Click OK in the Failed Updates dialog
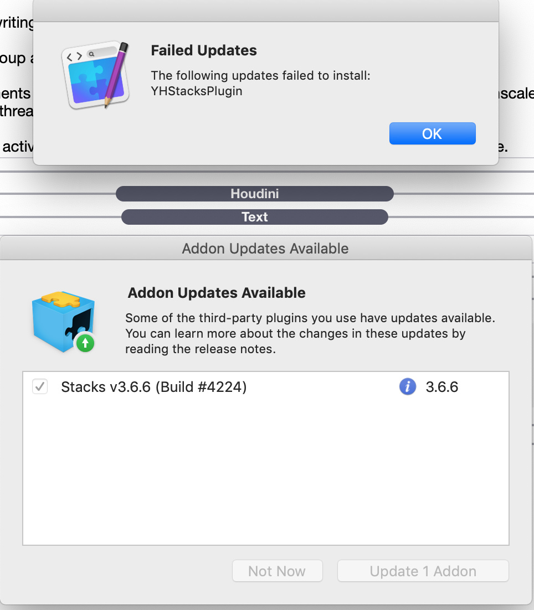Viewport: 534px width, 610px height. point(433,133)
